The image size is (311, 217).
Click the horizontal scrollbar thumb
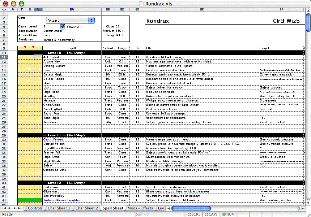point(191,208)
